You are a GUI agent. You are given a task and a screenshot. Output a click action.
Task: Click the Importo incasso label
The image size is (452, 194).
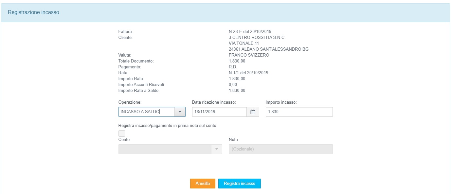(281, 102)
